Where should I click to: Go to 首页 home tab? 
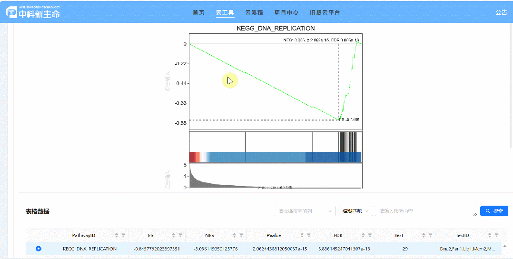coord(198,12)
